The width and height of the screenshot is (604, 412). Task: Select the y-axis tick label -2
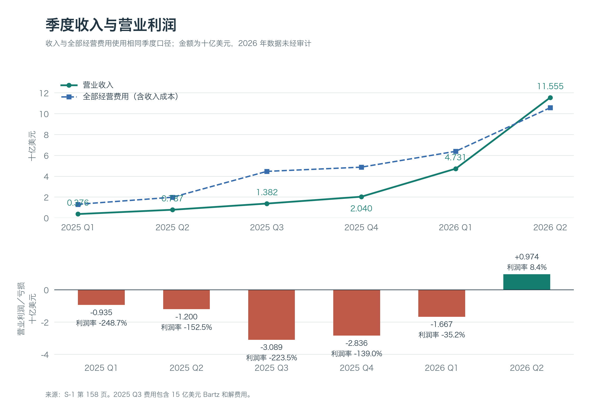pyautogui.click(x=45, y=323)
